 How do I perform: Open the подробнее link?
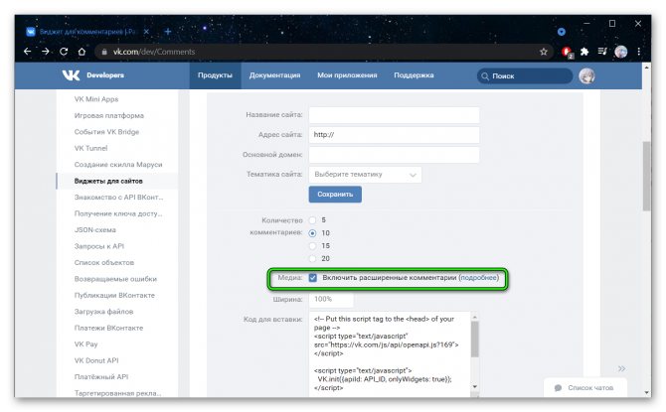pos(479,278)
